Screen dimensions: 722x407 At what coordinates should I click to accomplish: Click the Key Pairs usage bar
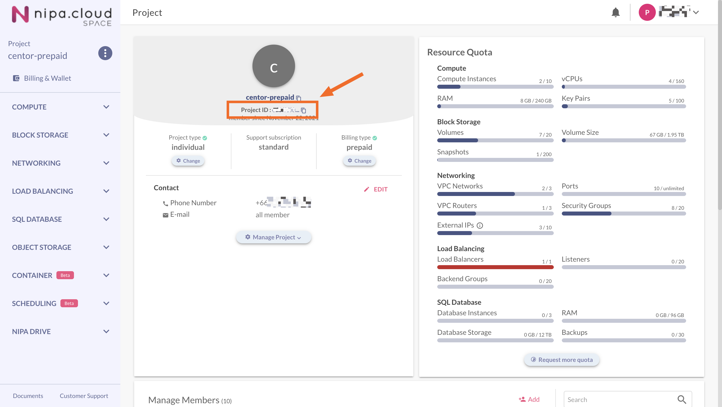click(624, 107)
